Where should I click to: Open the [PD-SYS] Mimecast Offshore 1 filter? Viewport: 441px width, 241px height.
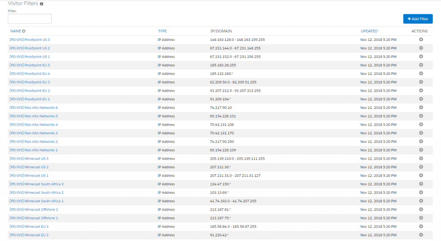[x=34, y=218]
